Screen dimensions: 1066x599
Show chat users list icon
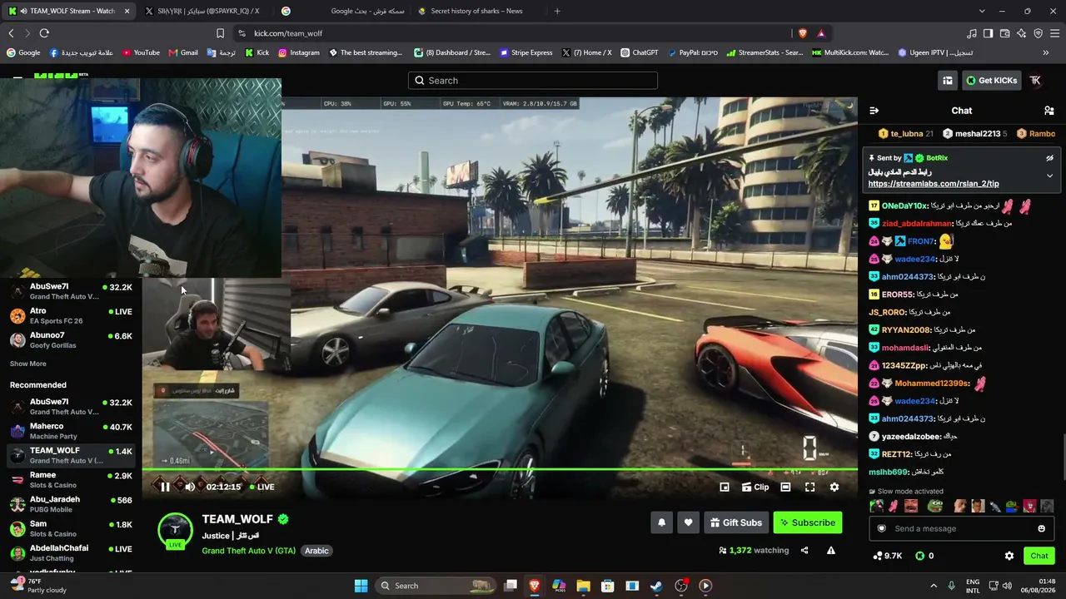pos(1049,111)
